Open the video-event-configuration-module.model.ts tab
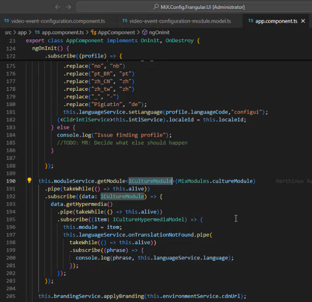 point(180,21)
